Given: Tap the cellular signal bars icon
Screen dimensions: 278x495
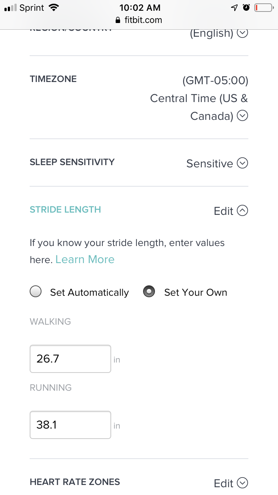Looking at the screenshot, I should (11, 8).
